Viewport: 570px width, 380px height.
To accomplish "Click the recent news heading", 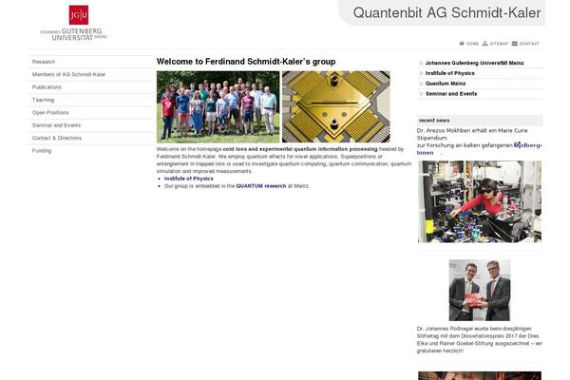I will (434, 120).
